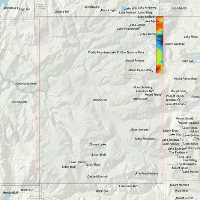This screenshot has width=200, height=200.
Task: Click the Pine Valley label
Action: (x=189, y=160)
